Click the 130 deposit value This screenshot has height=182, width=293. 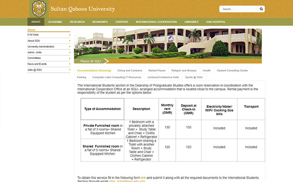click(x=188, y=127)
